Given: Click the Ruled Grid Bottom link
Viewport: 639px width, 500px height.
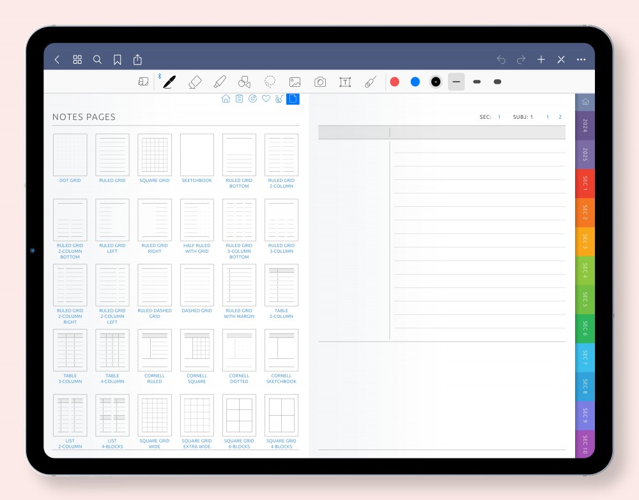Looking at the screenshot, I should [239, 183].
